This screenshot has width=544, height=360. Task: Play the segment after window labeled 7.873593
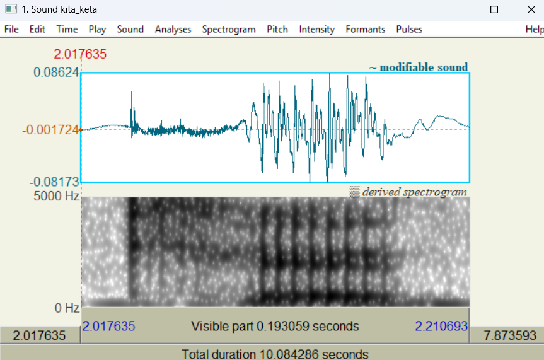(507, 335)
